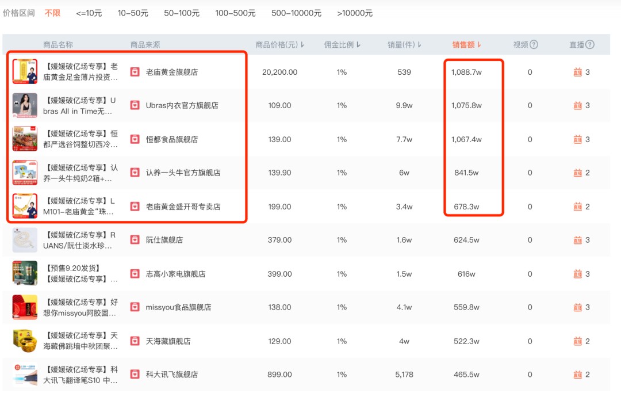Click store icon beside missyou食品旗舰店
The width and height of the screenshot is (621, 397).
tap(135, 307)
